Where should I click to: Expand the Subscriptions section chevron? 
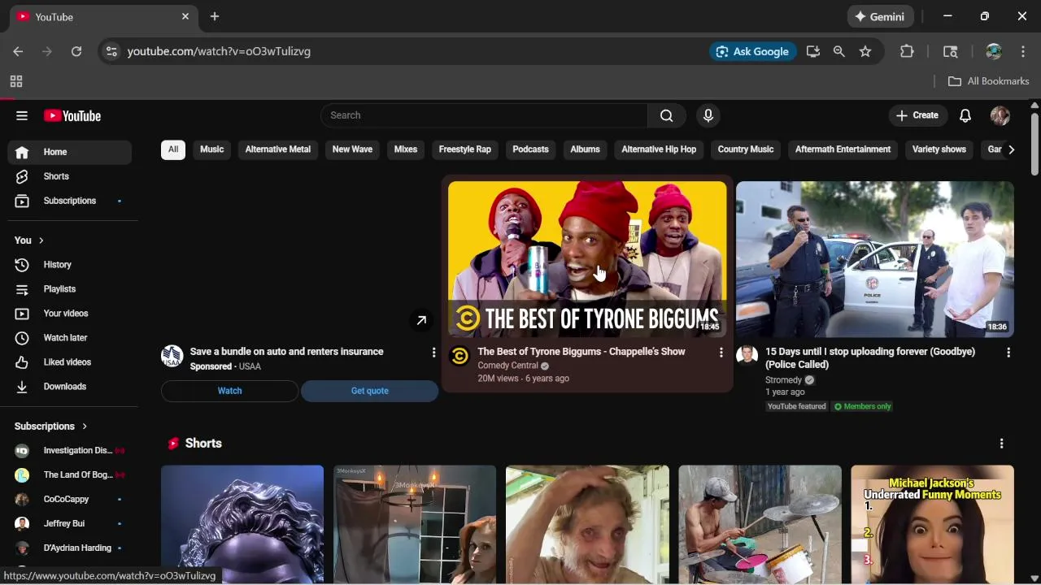[84, 427]
